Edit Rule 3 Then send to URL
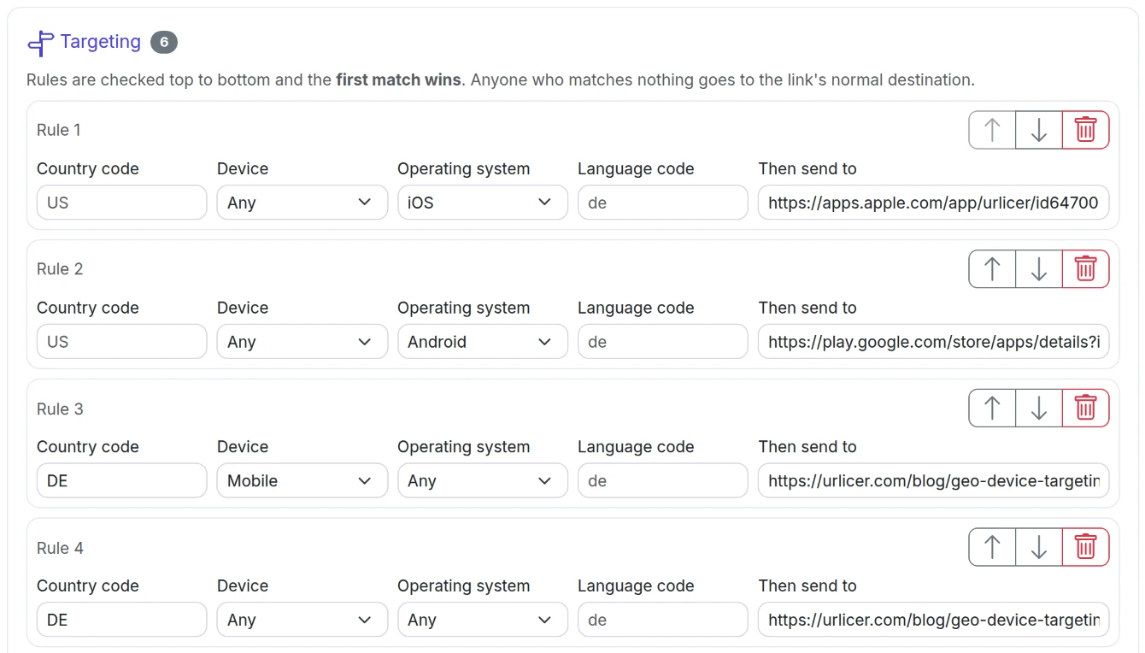The width and height of the screenshot is (1145, 653). (933, 480)
